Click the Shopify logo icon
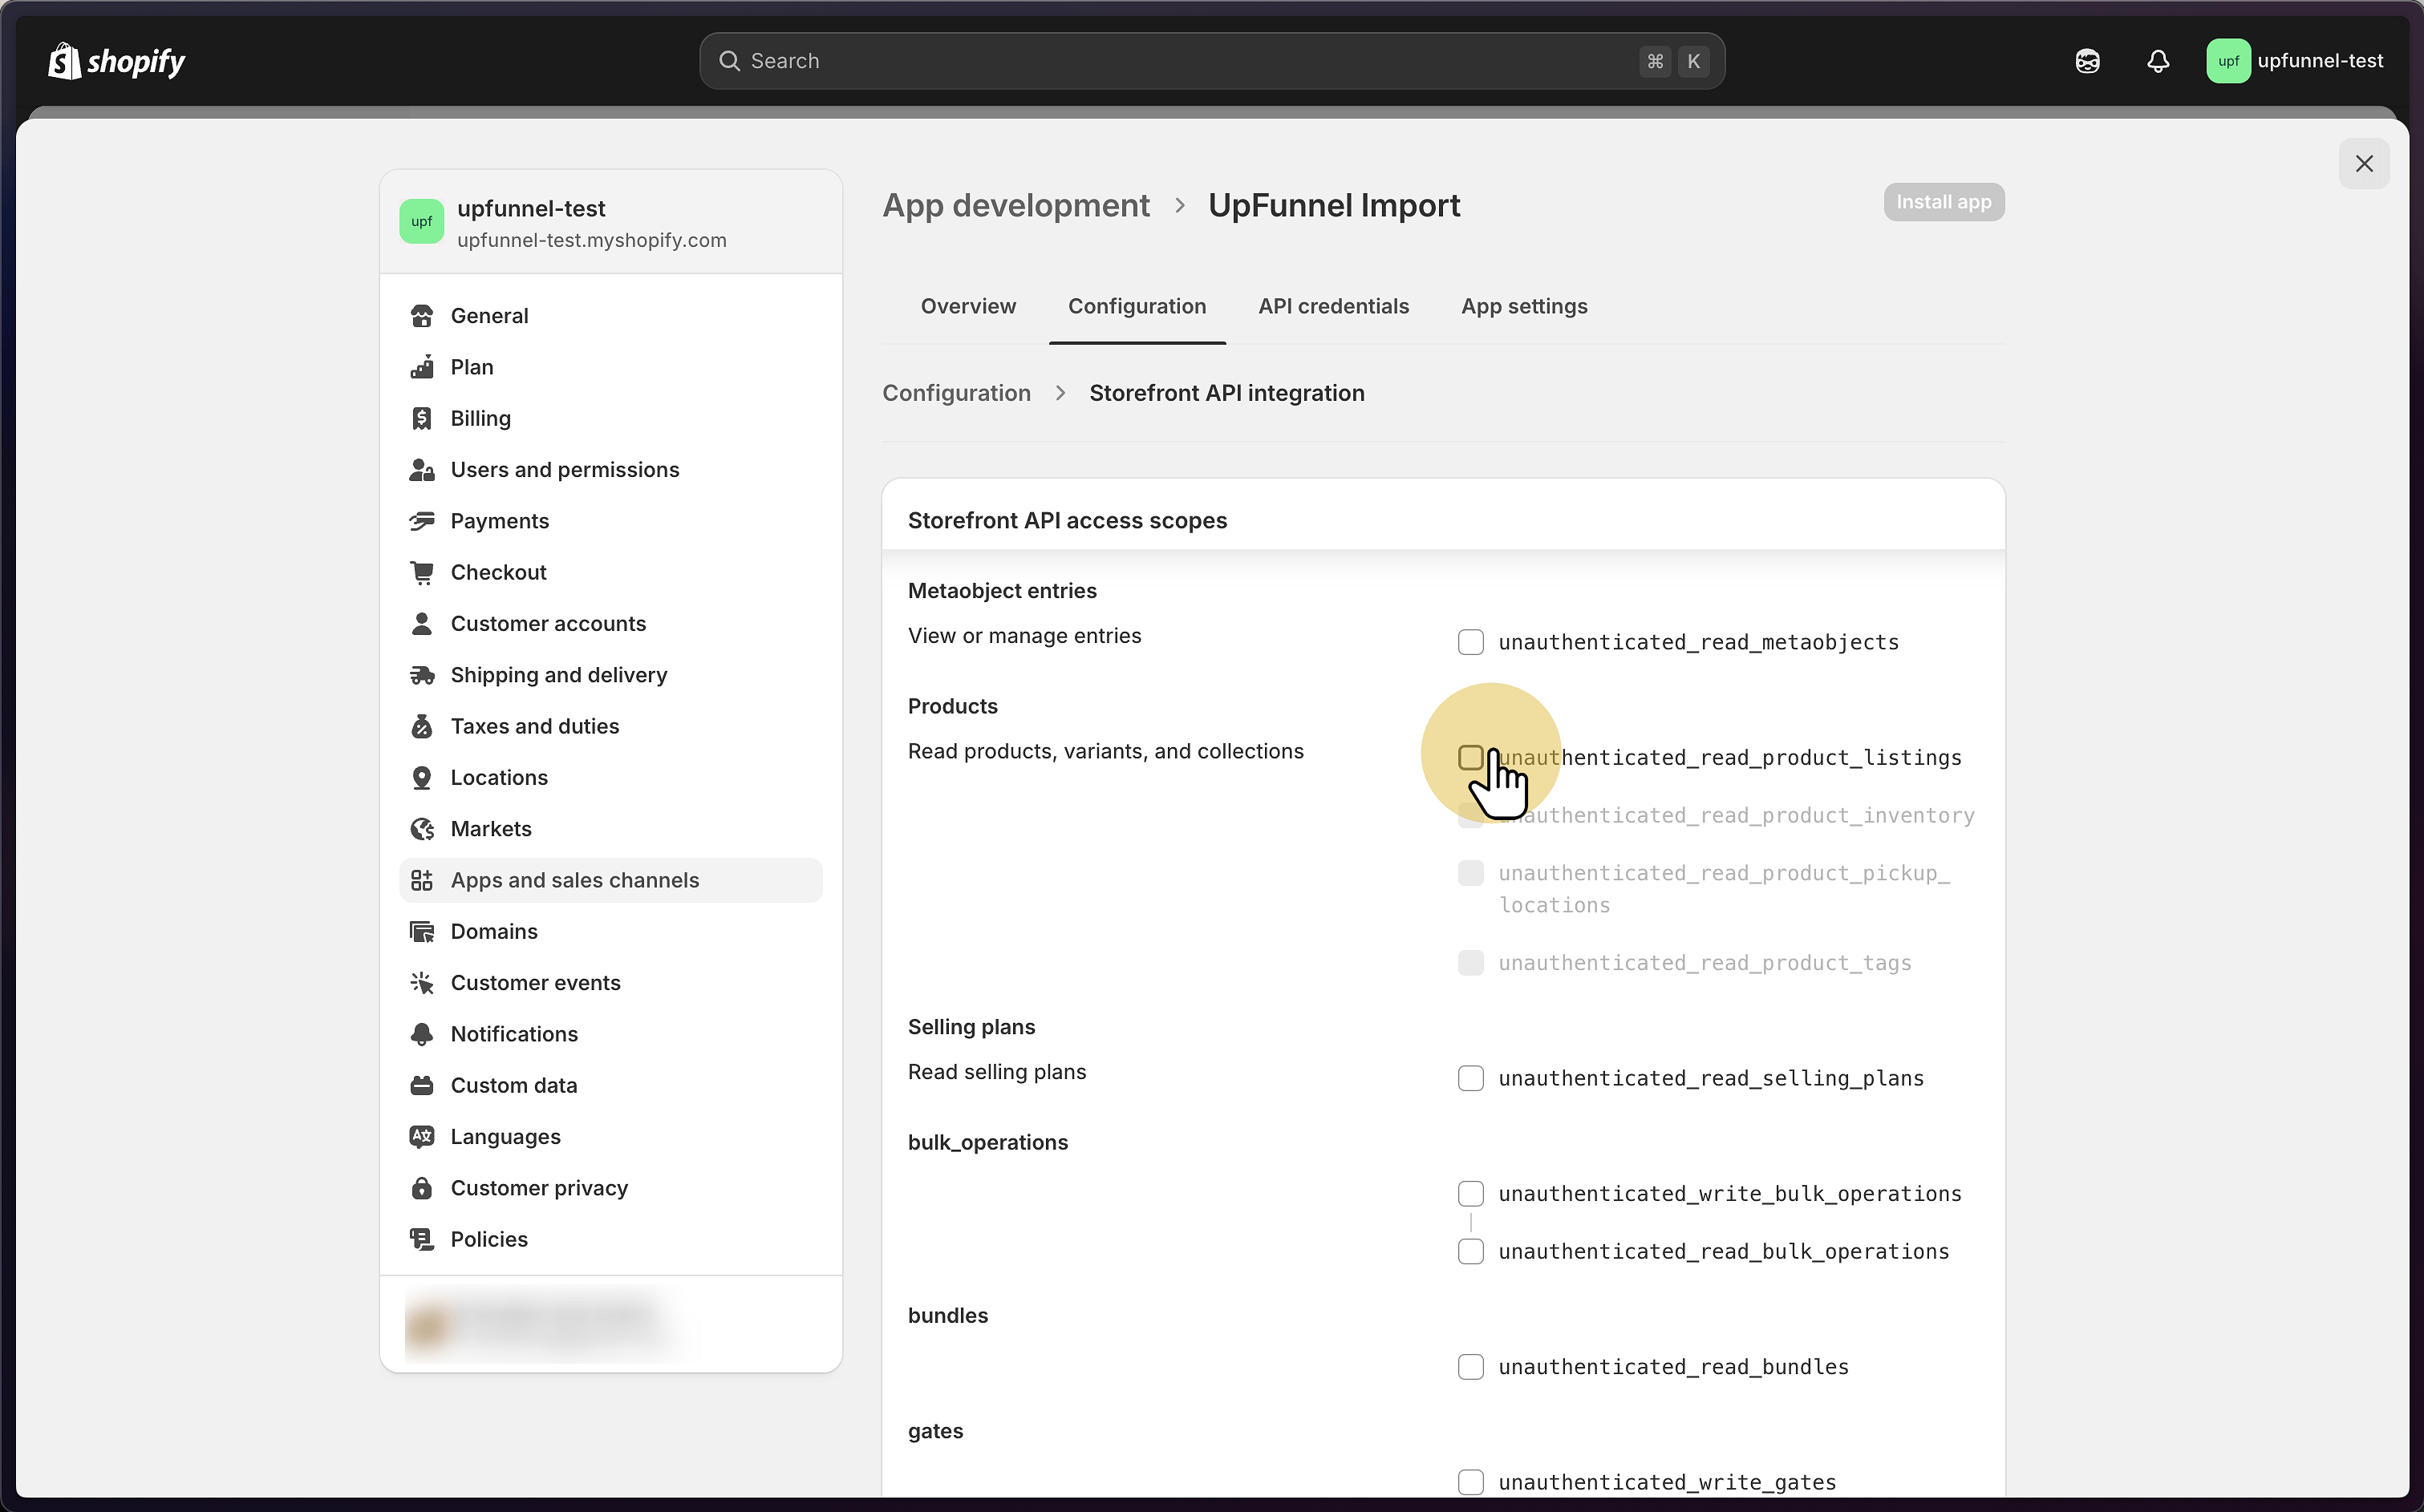The width and height of the screenshot is (2424, 1512). click(64, 61)
